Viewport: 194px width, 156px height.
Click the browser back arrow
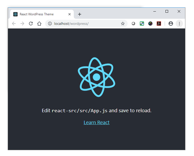[x=14, y=23]
